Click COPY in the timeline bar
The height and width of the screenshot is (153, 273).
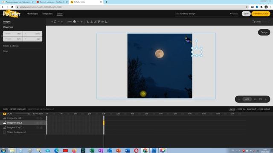(x=6, y=109)
